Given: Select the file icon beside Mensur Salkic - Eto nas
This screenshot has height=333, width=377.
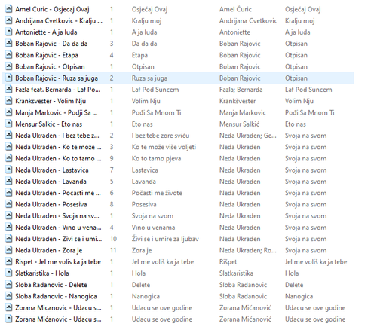Looking at the screenshot, I should coord(9,124).
